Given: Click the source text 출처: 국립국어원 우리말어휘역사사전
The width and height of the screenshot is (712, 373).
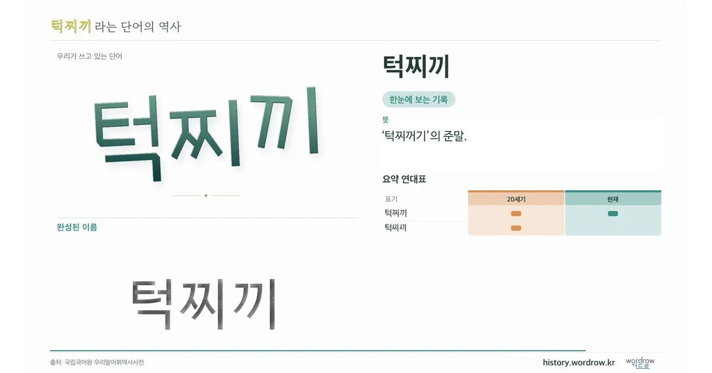Looking at the screenshot, I should point(97,362).
